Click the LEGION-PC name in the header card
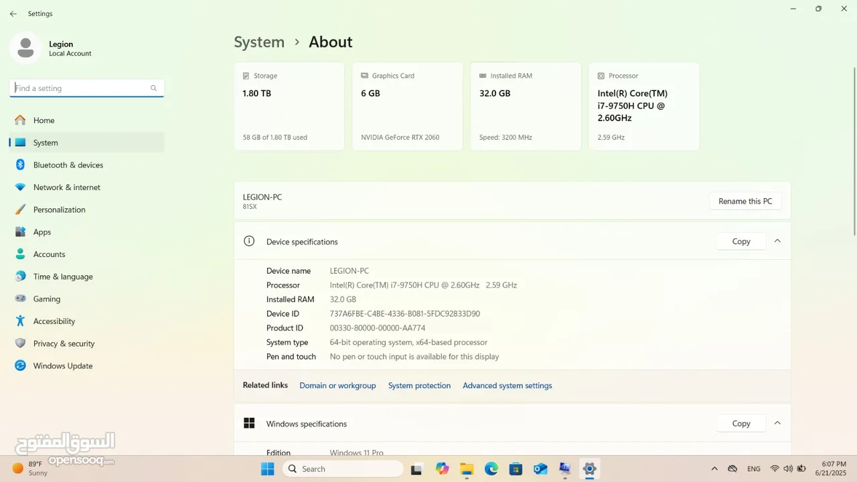Image resolution: width=857 pixels, height=482 pixels. click(x=262, y=197)
